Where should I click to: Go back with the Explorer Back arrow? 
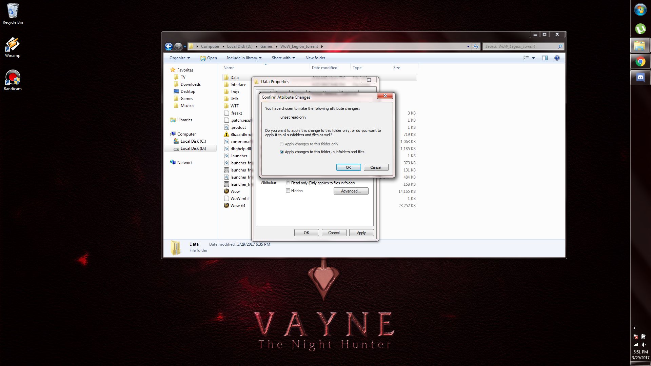coord(169,46)
